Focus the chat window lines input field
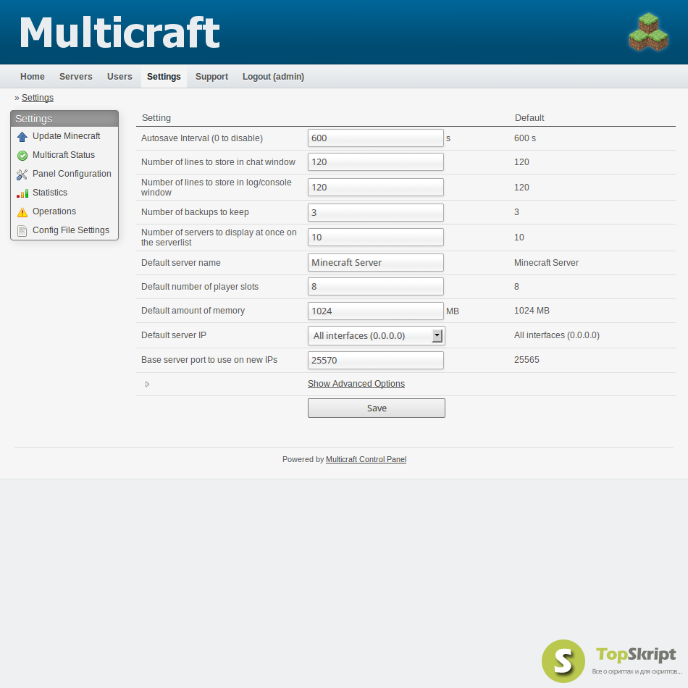 (376, 162)
